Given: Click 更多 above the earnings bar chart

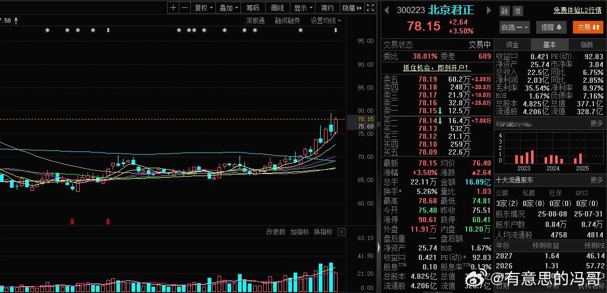Looking at the screenshot, I should click(x=597, y=124).
